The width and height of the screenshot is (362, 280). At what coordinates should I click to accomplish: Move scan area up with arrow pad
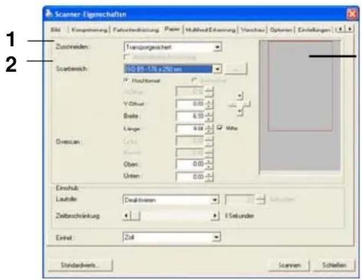pos(240,96)
